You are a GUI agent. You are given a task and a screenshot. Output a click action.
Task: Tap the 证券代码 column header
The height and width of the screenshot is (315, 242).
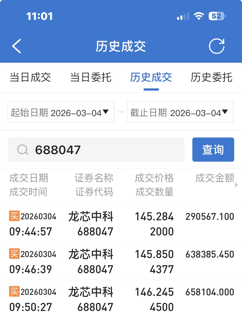tap(94, 192)
